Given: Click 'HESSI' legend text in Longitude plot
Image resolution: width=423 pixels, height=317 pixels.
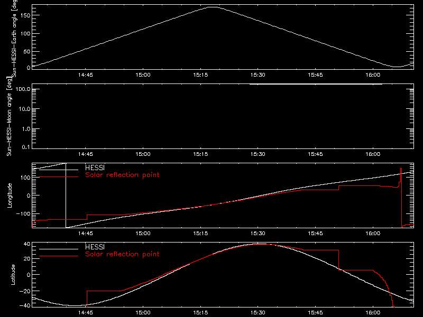Looking at the screenshot, I should click(x=95, y=167).
